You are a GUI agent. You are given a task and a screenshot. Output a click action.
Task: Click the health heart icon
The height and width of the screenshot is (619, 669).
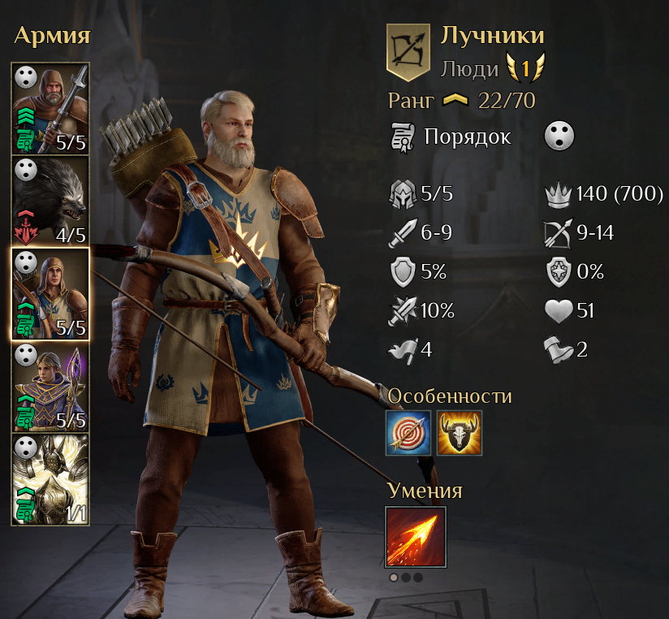[x=559, y=311]
